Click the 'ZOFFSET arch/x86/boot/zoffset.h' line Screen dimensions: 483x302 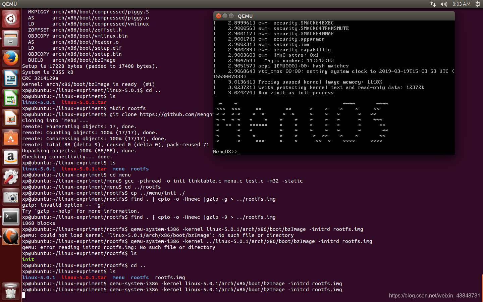[75, 30]
